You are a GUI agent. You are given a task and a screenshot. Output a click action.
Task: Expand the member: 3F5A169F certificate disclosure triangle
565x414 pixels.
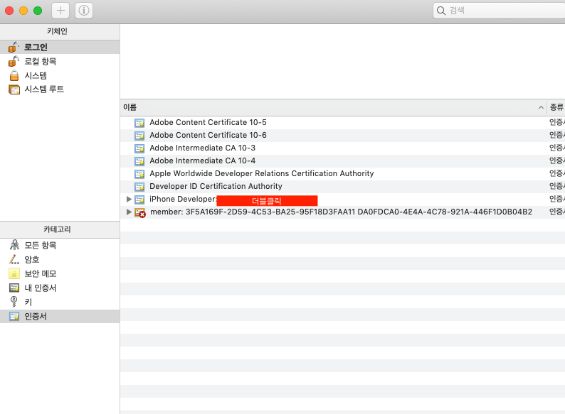(129, 212)
